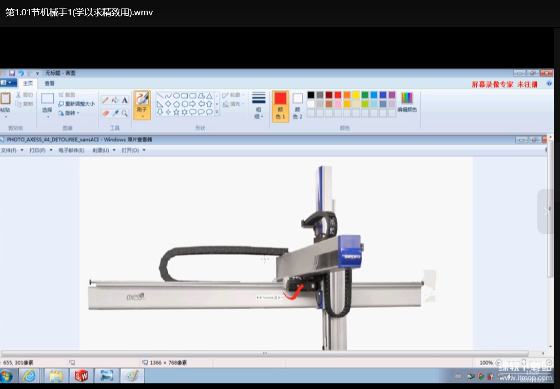Select the Magnifier tool
This screenshot has height=389, width=560.
(124, 113)
